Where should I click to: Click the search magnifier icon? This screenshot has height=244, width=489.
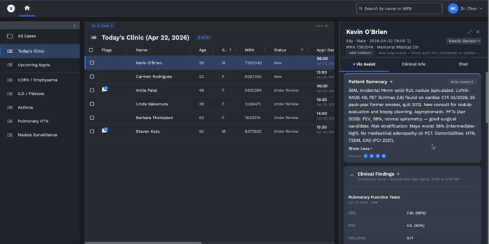click(x=361, y=8)
